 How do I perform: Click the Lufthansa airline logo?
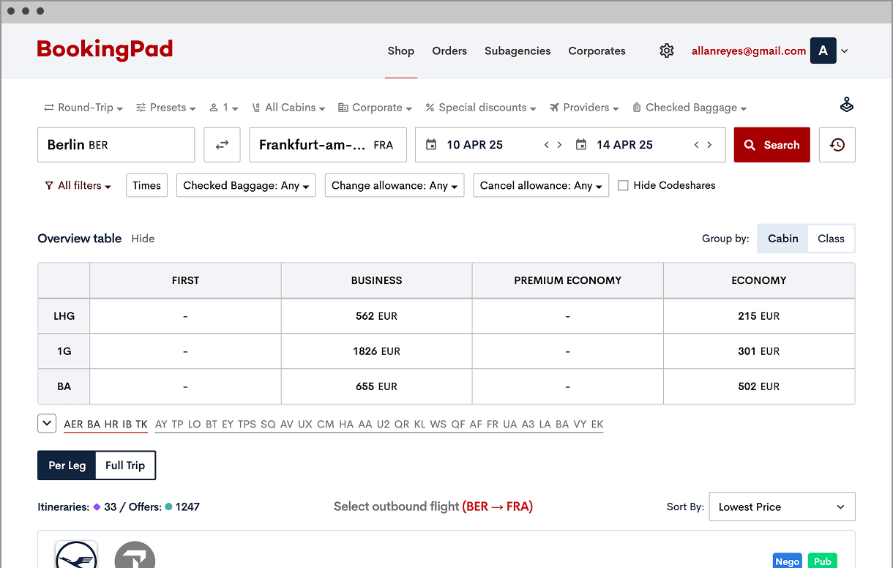tap(76, 555)
